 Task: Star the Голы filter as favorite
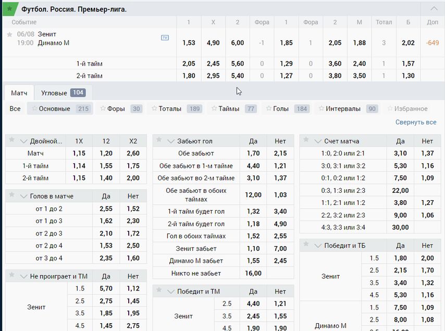(269, 108)
